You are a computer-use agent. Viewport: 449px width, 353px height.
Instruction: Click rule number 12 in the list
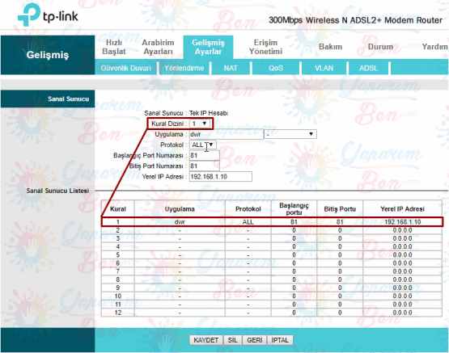pyautogui.click(x=117, y=313)
